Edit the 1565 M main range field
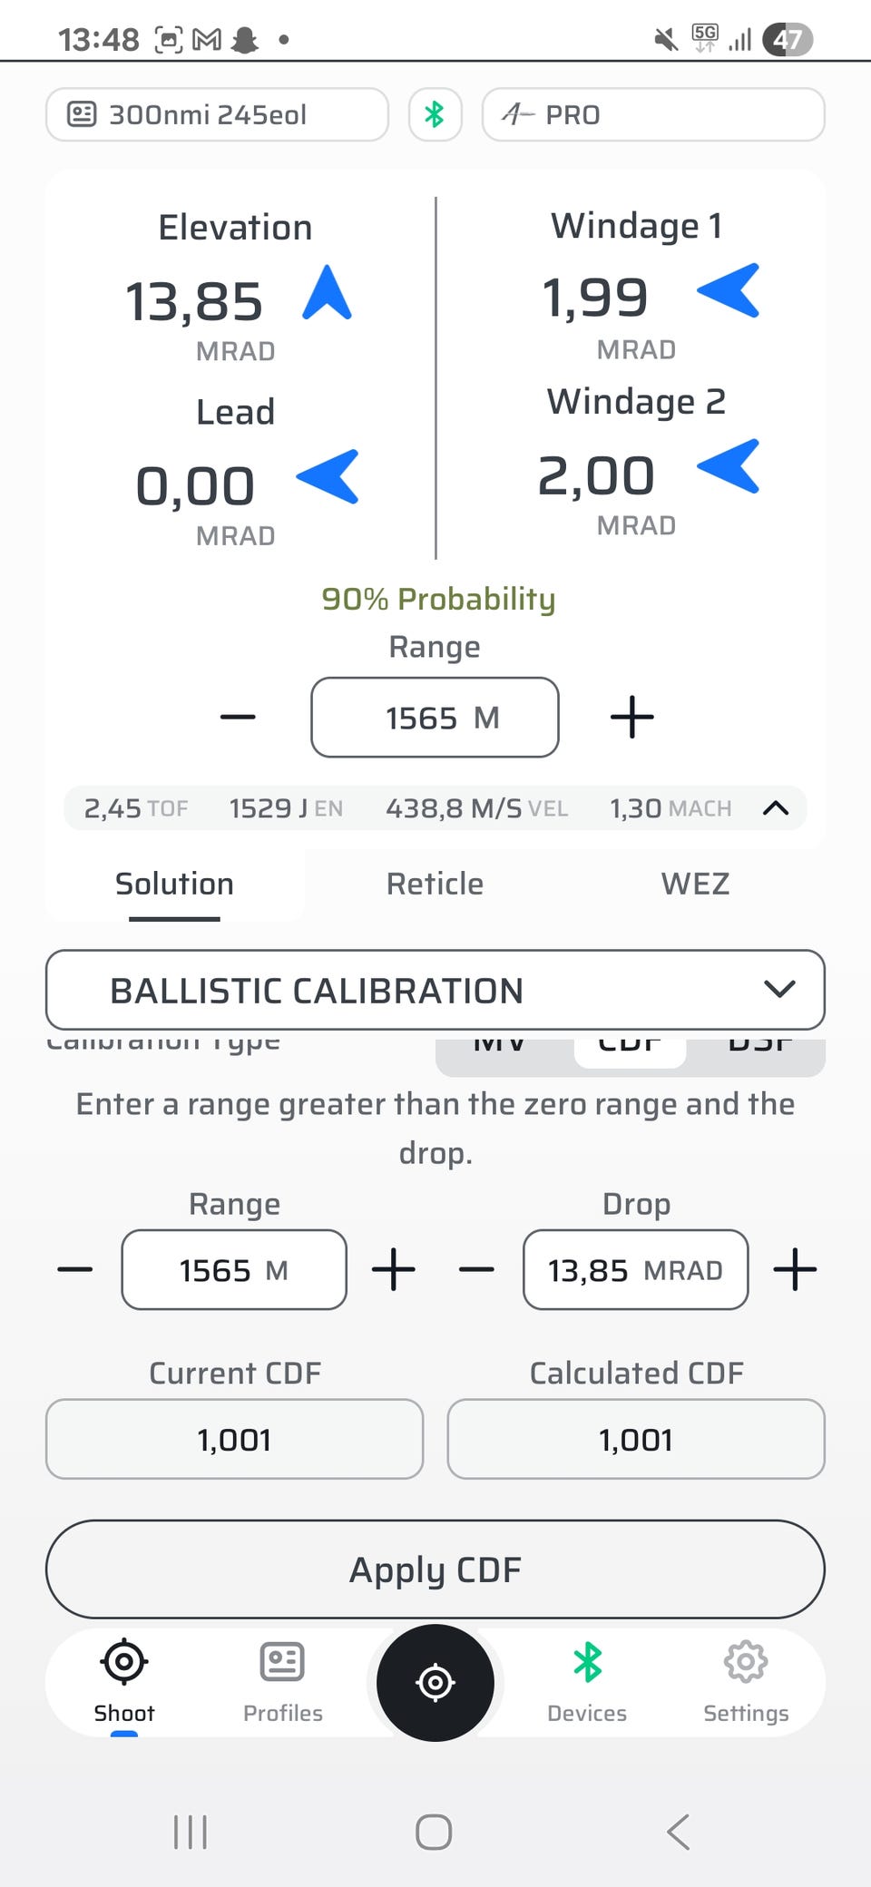The width and height of the screenshot is (871, 1887). 435,718
